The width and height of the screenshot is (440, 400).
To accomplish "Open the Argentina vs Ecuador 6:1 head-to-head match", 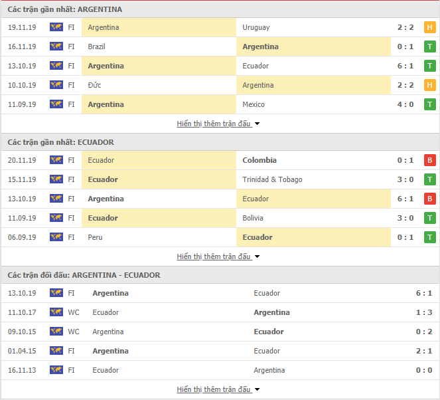I will click(220, 293).
